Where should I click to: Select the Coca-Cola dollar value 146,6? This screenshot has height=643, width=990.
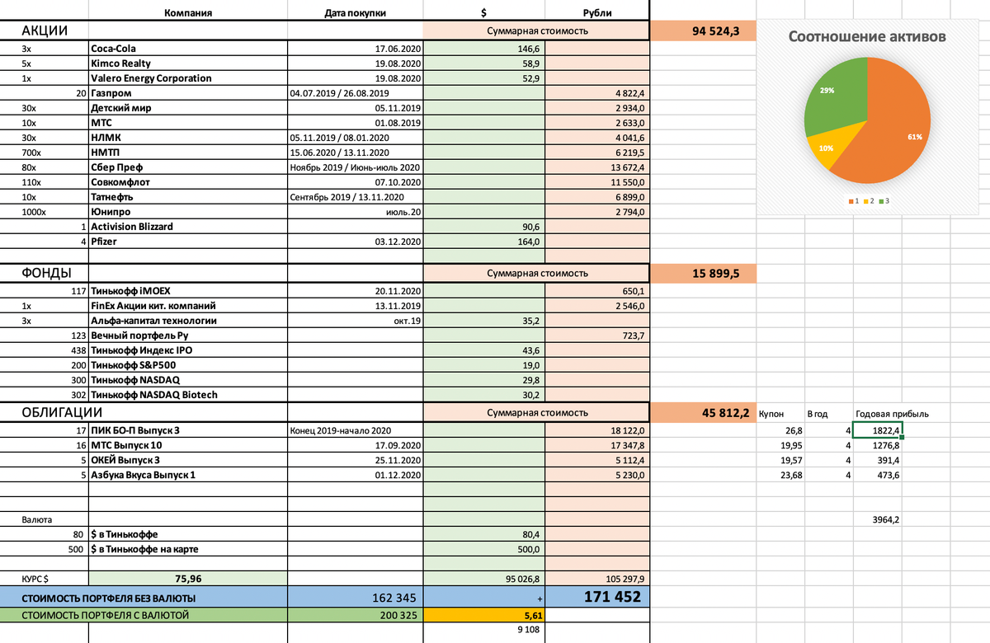(484, 49)
